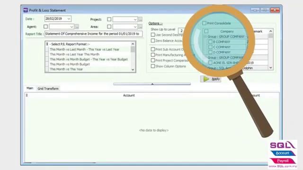Click the Report Title input field

[x=94, y=34]
